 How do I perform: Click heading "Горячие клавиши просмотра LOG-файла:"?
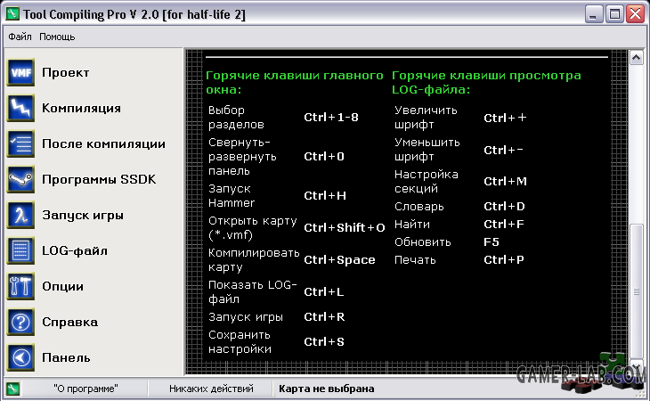[x=486, y=83]
